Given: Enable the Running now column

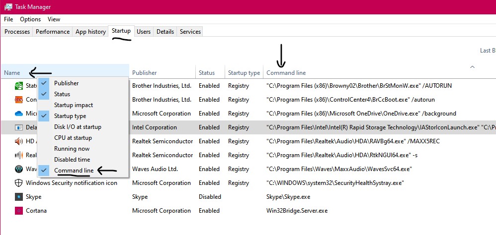Looking at the screenshot, I should click(x=83, y=149).
